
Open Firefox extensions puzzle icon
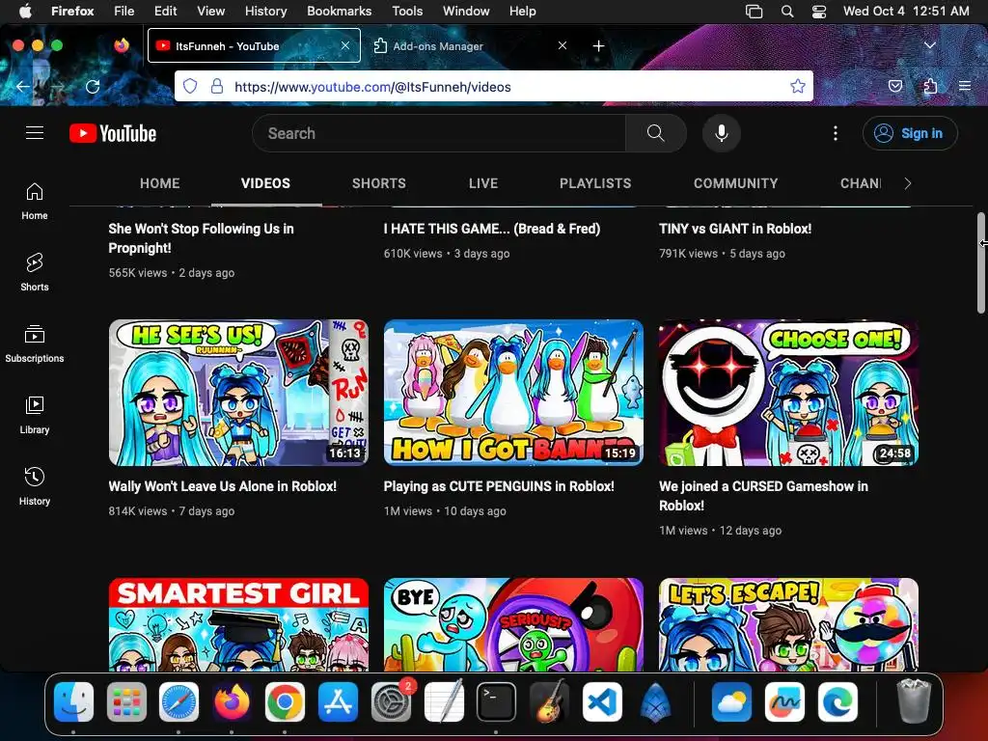[x=930, y=86]
